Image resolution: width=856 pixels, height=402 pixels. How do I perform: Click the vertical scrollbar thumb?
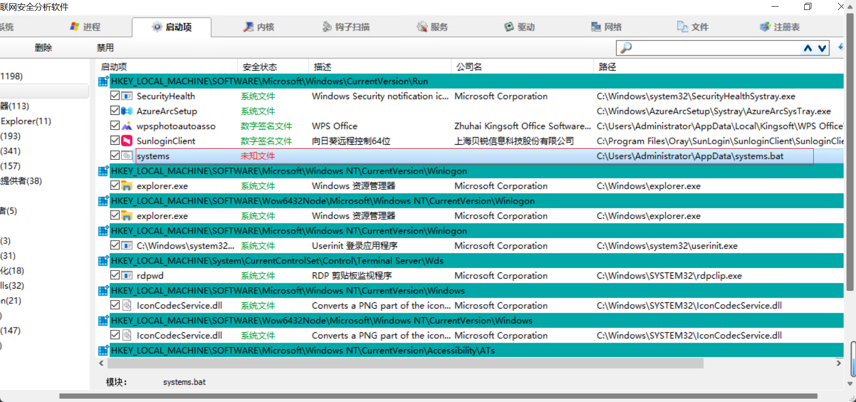pos(850,152)
